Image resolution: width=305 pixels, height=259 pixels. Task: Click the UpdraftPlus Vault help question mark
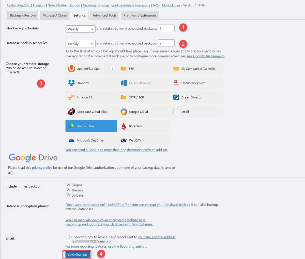pyautogui.click(x=112, y=68)
